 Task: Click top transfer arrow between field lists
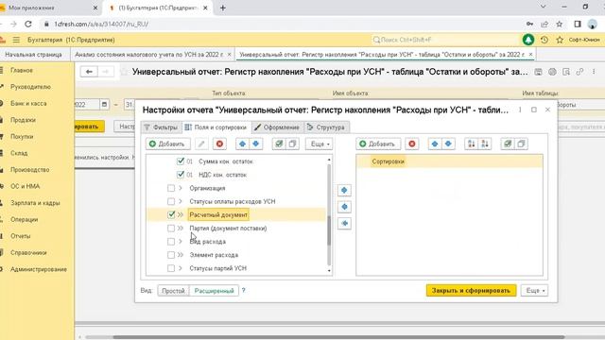click(344, 190)
